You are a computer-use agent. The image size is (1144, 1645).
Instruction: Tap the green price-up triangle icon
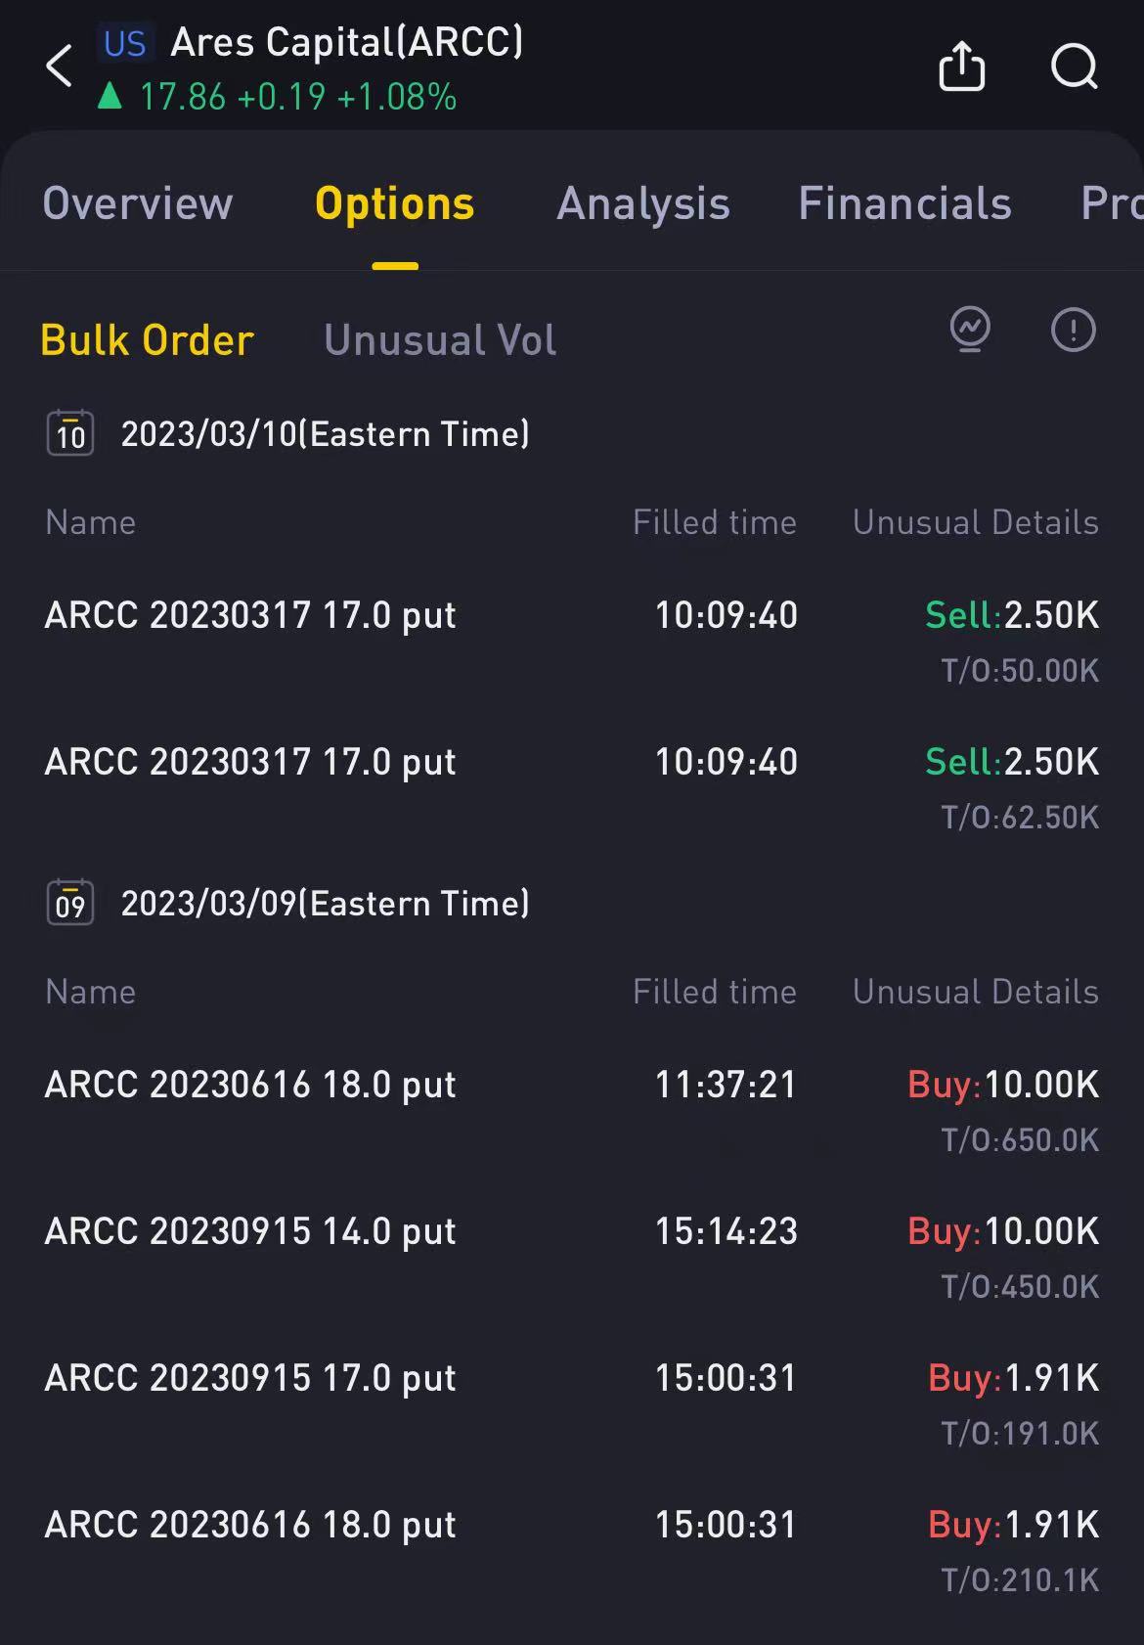[110, 96]
